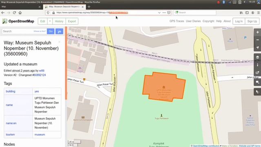
Task: Click the Log In button
Action: (239, 21)
